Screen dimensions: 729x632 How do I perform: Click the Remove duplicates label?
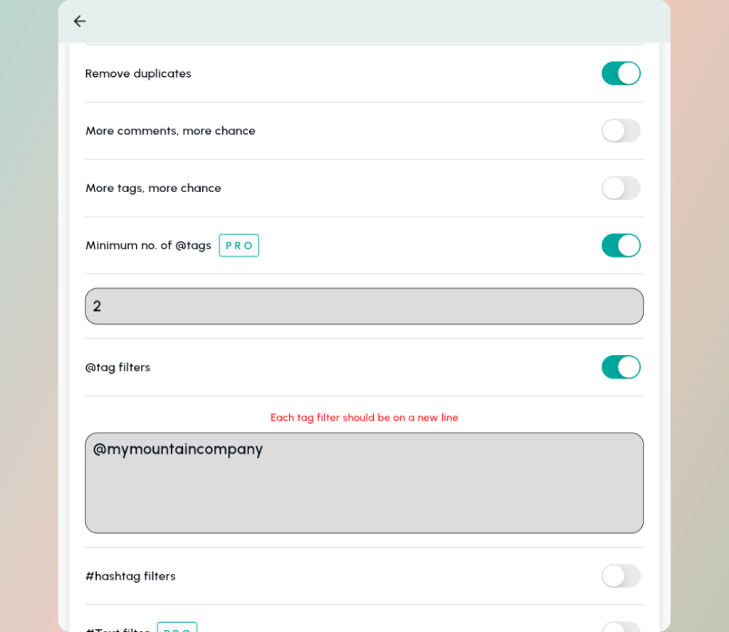(x=138, y=74)
